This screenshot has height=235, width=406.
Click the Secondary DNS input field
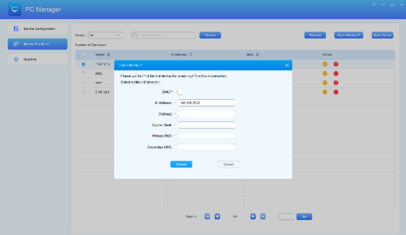(207, 147)
